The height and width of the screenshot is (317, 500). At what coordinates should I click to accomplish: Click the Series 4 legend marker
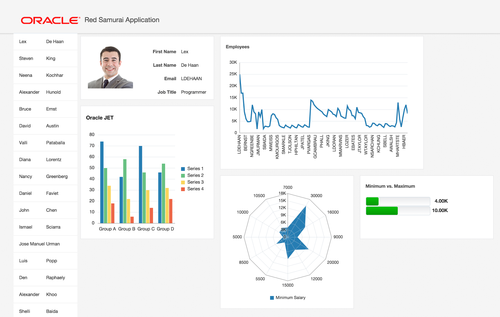click(x=183, y=189)
